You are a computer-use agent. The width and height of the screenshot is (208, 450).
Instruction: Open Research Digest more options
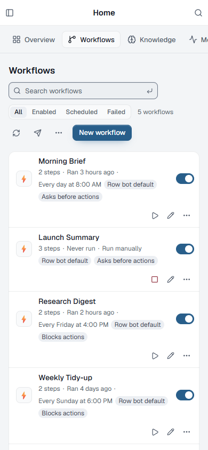click(187, 356)
